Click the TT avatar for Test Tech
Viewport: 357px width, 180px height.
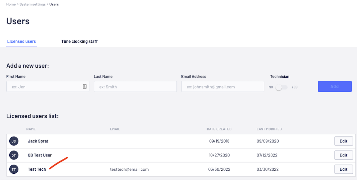point(14,169)
